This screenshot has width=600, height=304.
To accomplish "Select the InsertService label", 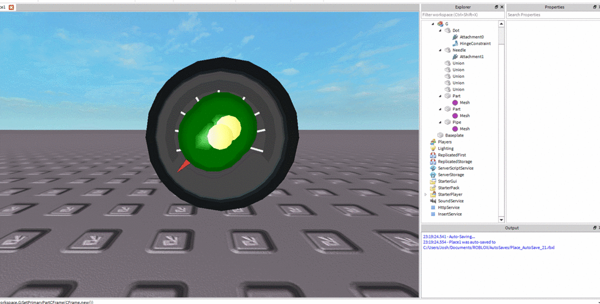I will point(449,214).
